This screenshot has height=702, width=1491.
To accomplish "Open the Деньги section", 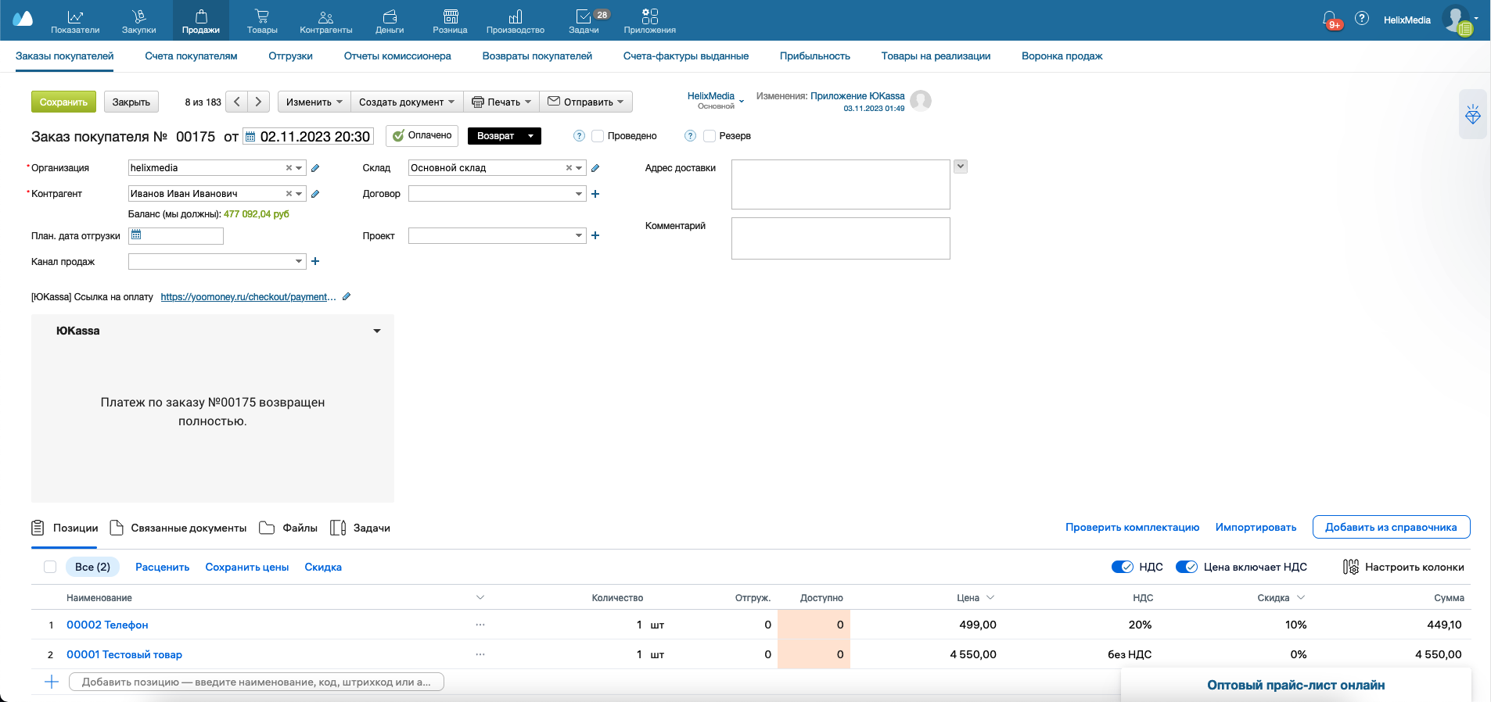I will [390, 21].
